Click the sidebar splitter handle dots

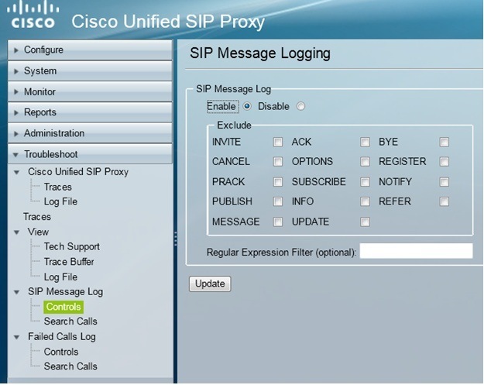pos(175,239)
